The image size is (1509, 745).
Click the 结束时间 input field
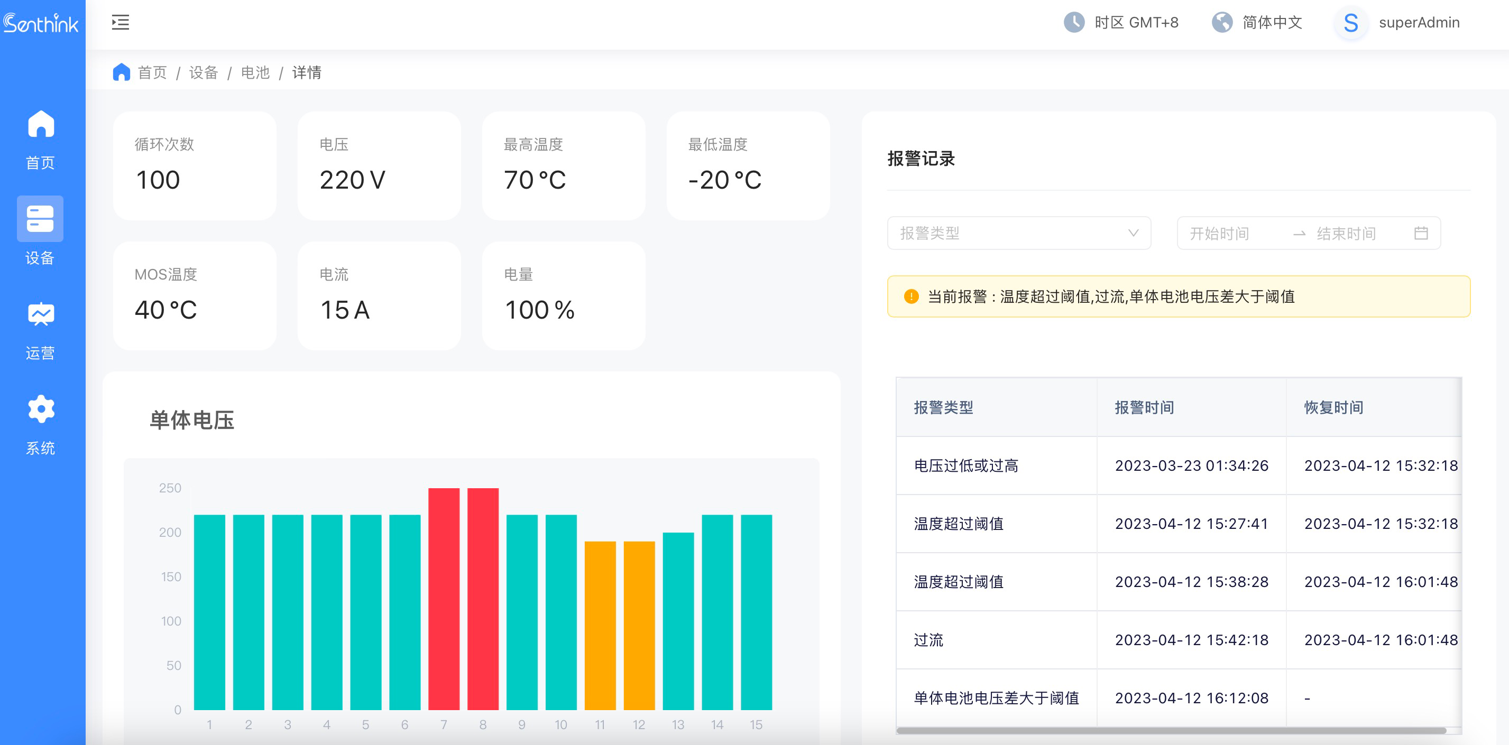click(1347, 234)
